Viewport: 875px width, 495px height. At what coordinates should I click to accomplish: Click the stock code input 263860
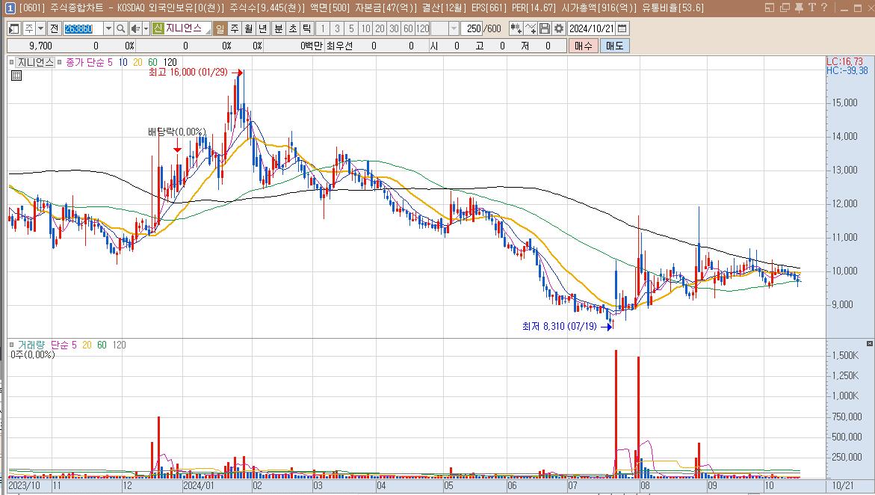pos(83,28)
